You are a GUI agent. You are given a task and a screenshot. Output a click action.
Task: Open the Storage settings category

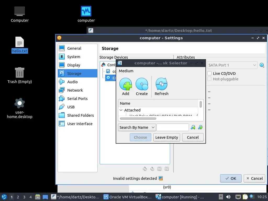[x=77, y=73]
